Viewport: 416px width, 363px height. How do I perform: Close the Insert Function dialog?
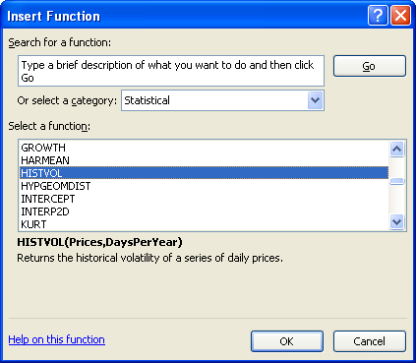click(x=400, y=16)
